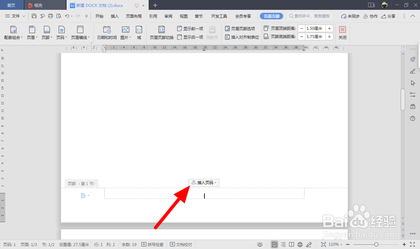Click the Redo arrow icon
Screen dimensions: 420x249
78,16
